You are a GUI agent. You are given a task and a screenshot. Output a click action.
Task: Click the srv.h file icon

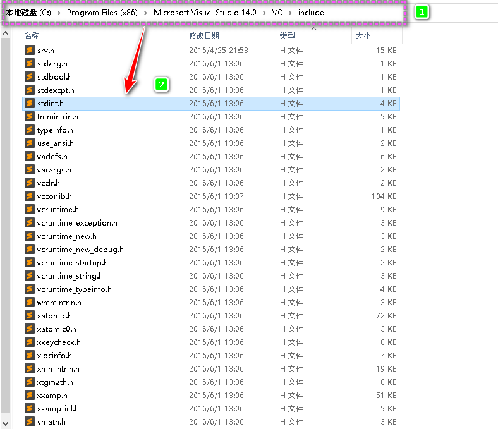[x=30, y=50]
